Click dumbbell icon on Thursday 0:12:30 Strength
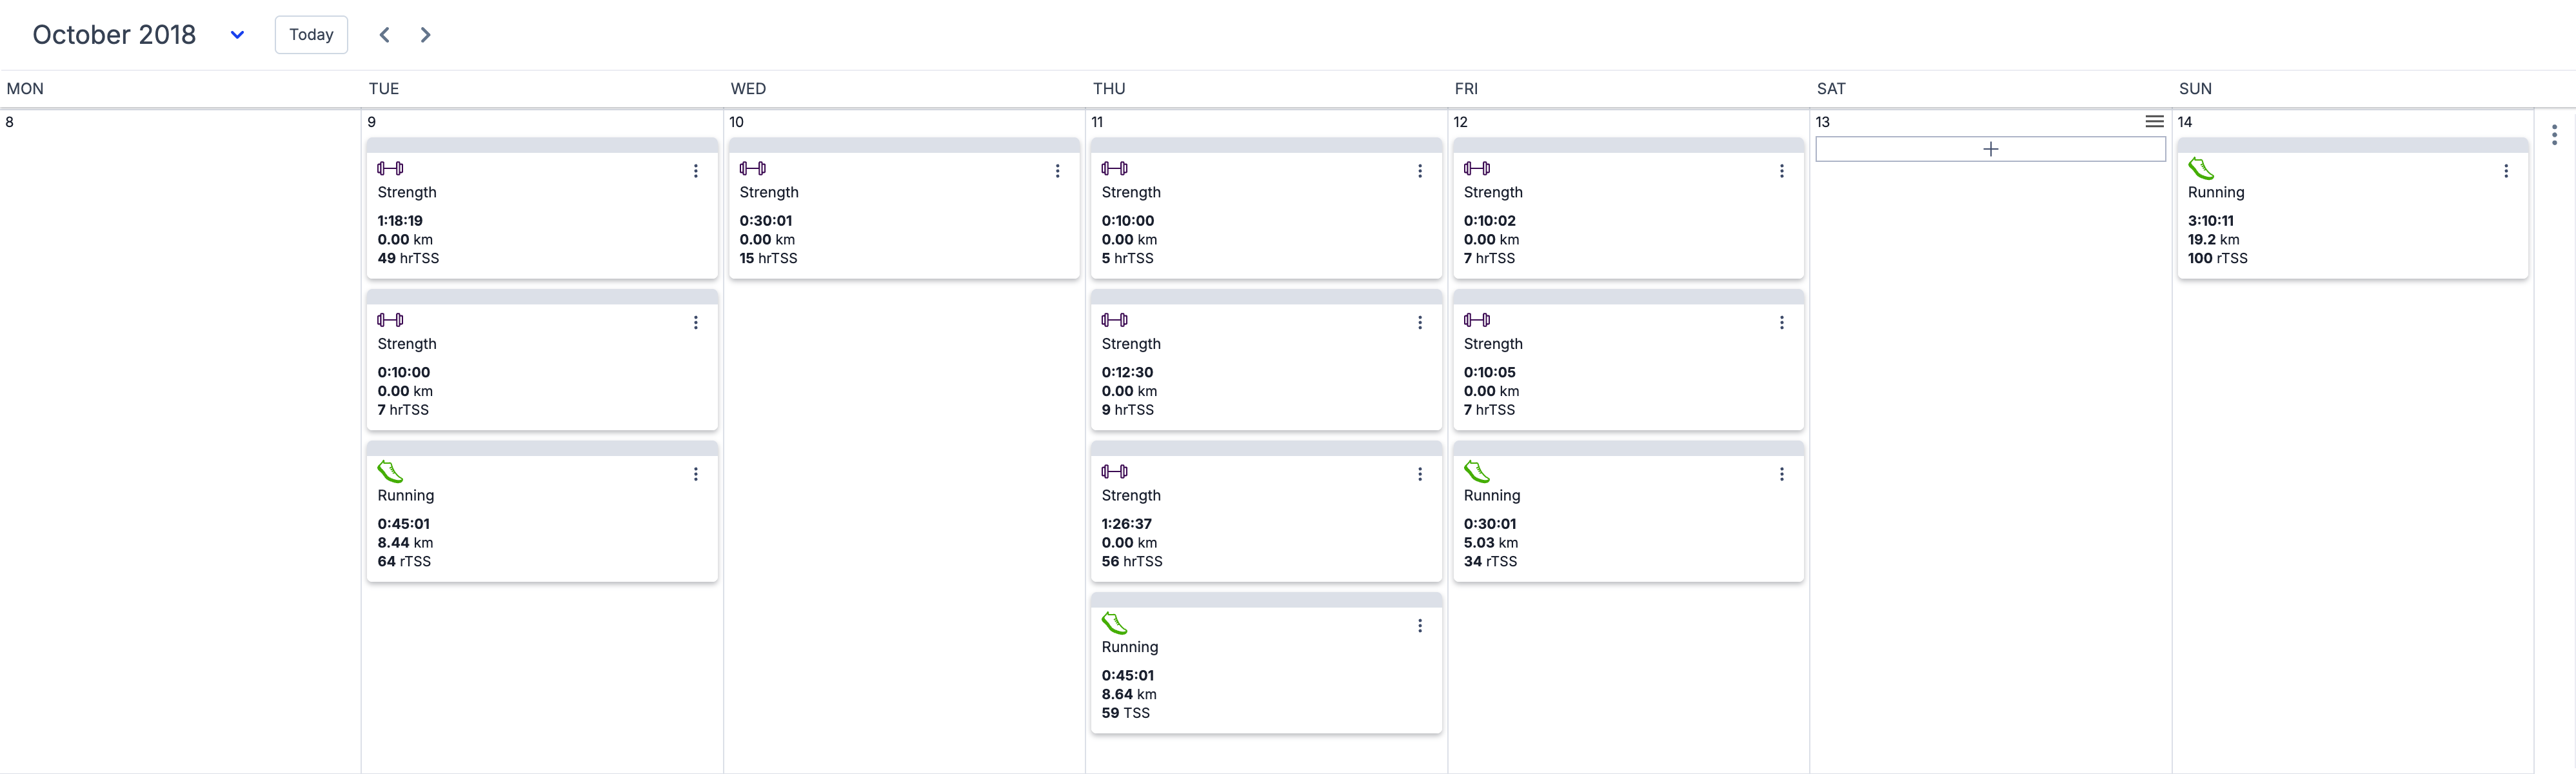The height and width of the screenshot is (774, 2576). click(x=1114, y=320)
